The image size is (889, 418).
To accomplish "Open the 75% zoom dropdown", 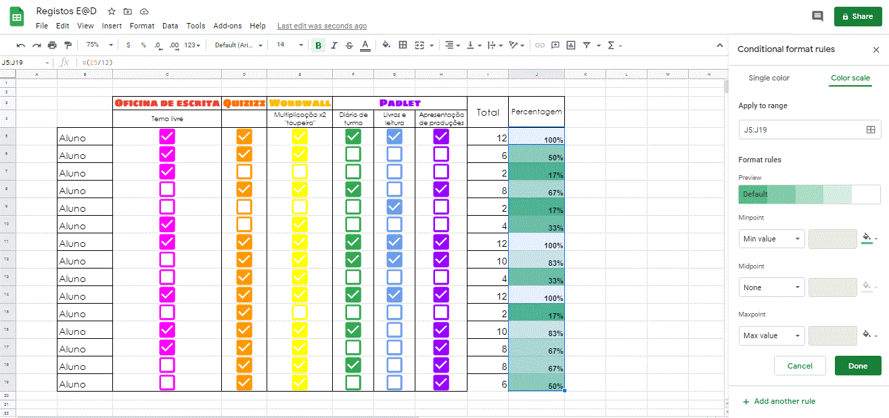I will [99, 45].
